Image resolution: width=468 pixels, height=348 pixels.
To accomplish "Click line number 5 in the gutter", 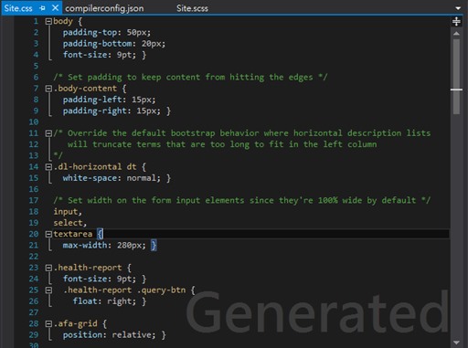I will click(x=36, y=67).
